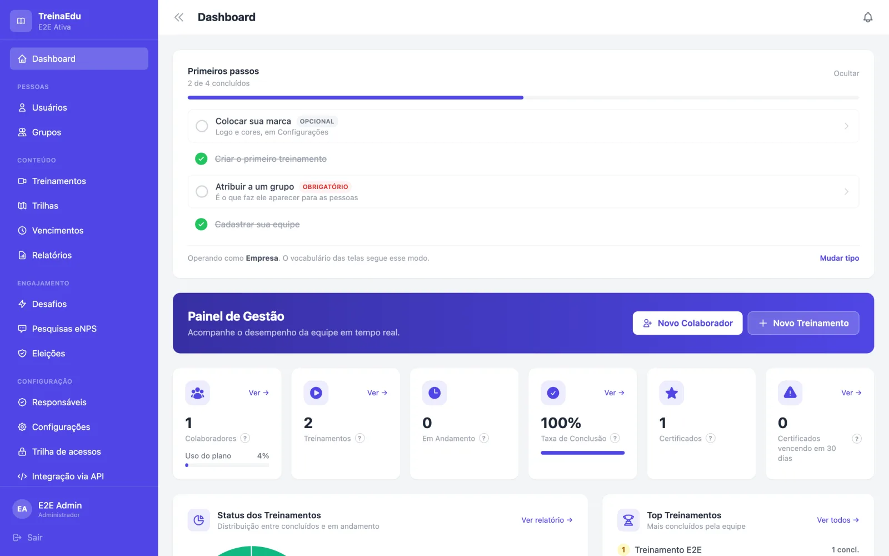Click the Uso do plano progress bar
This screenshot has width=889, height=556.
pyautogui.click(x=227, y=465)
